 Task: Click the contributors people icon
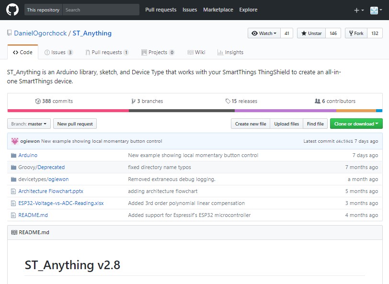click(317, 101)
